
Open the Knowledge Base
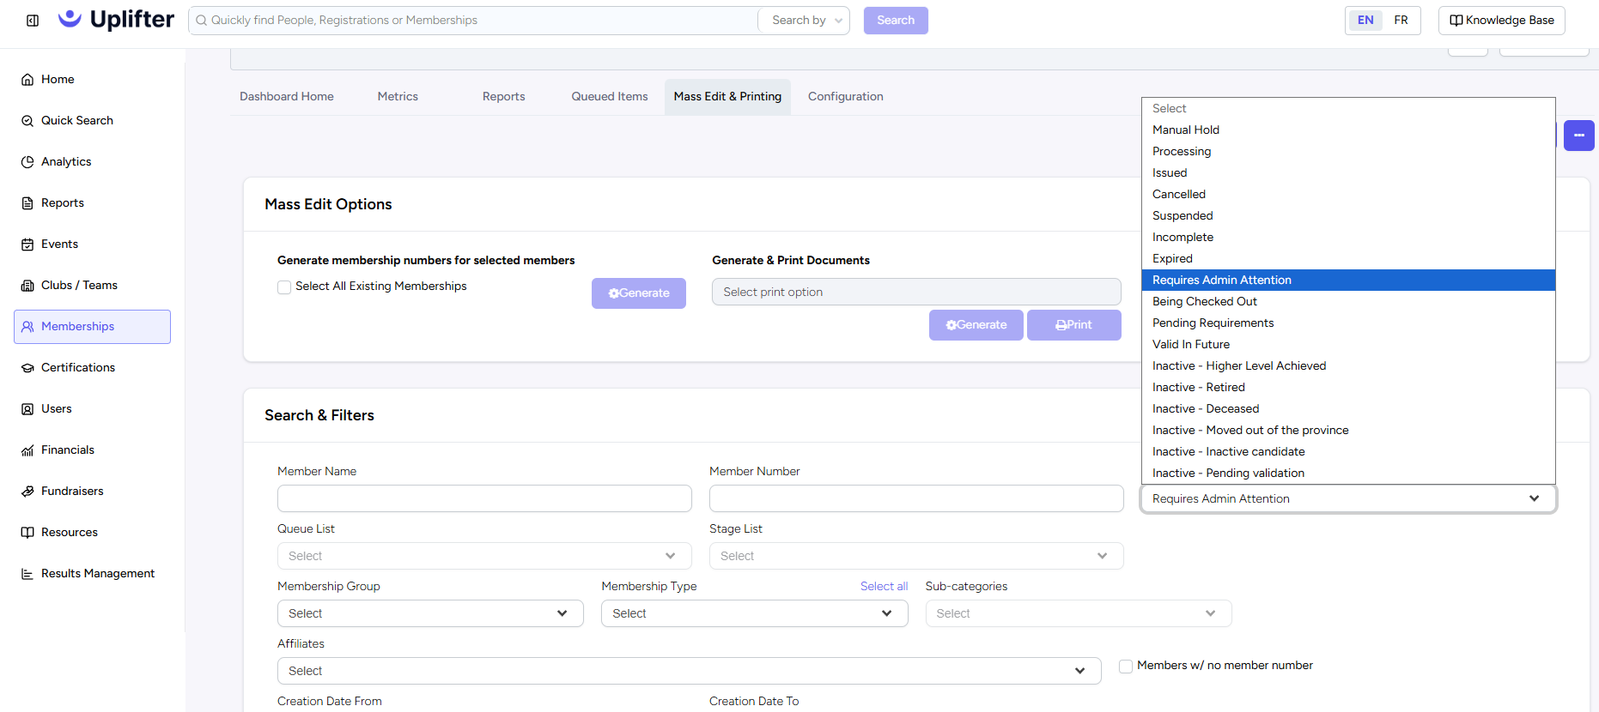[1501, 21]
